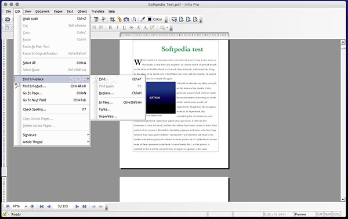
Task: Click Find & Redact menu entry
Action: (52, 86)
